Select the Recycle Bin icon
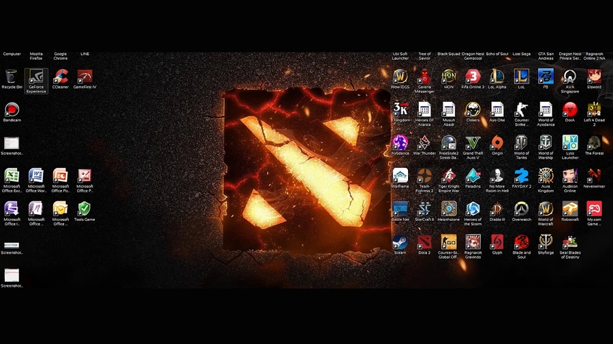 tap(12, 77)
